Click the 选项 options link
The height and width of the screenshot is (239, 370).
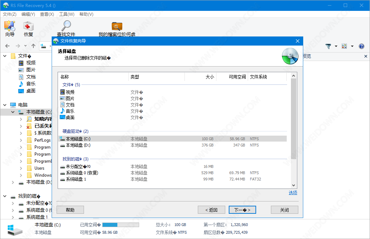pyautogui.click(x=293, y=193)
